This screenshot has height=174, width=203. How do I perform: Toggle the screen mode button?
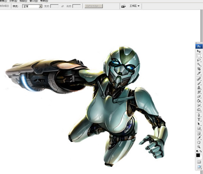(x=199, y=167)
